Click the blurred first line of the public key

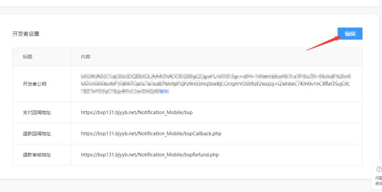pos(215,76)
